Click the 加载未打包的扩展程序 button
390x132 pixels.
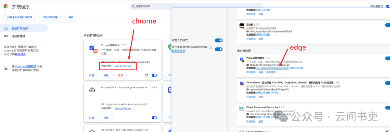20,17
